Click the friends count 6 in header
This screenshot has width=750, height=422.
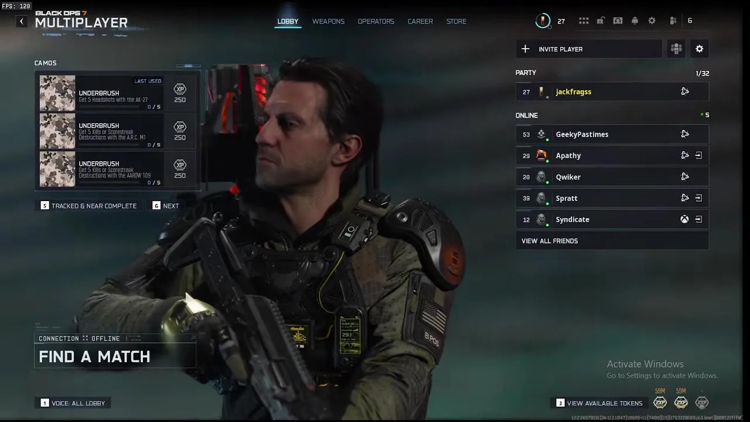690,21
